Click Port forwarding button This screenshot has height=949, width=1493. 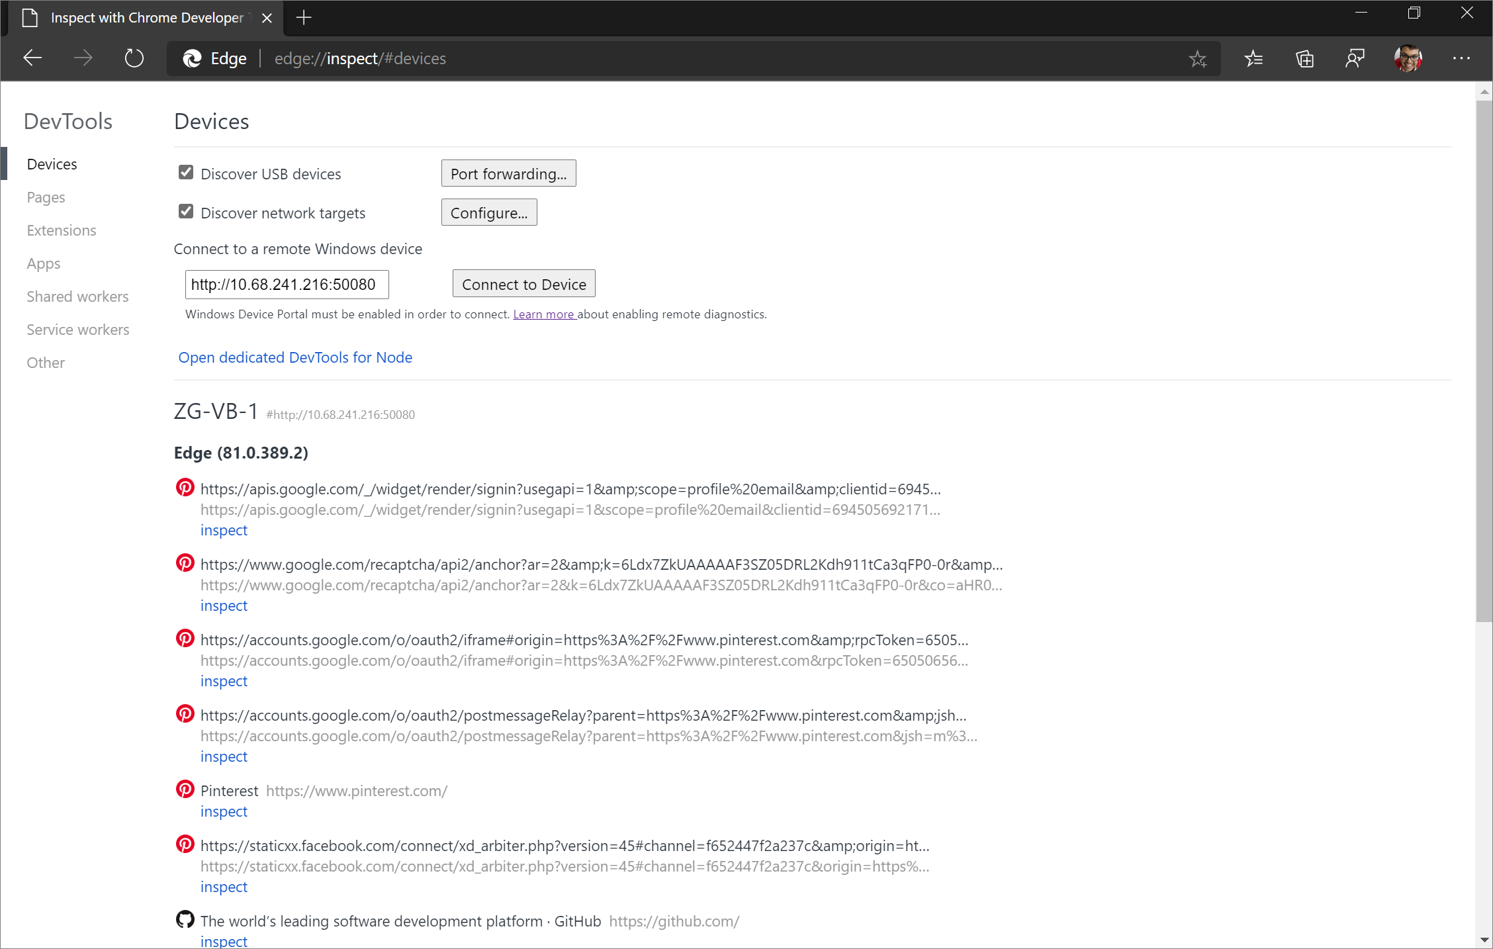click(510, 173)
